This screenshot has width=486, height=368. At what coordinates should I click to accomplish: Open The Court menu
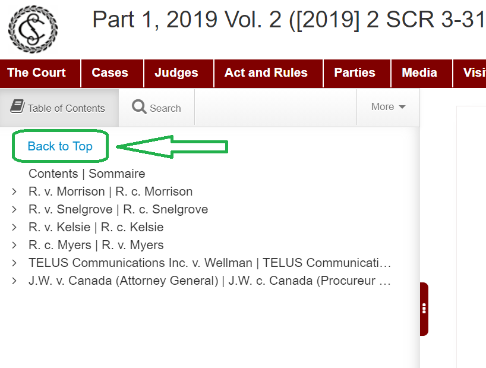(36, 73)
